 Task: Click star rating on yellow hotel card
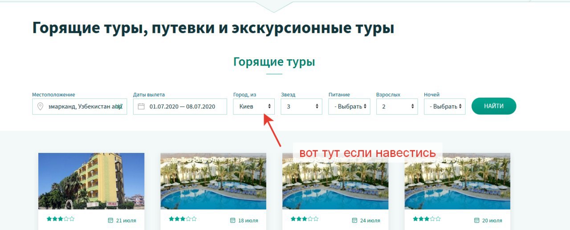click(x=61, y=219)
